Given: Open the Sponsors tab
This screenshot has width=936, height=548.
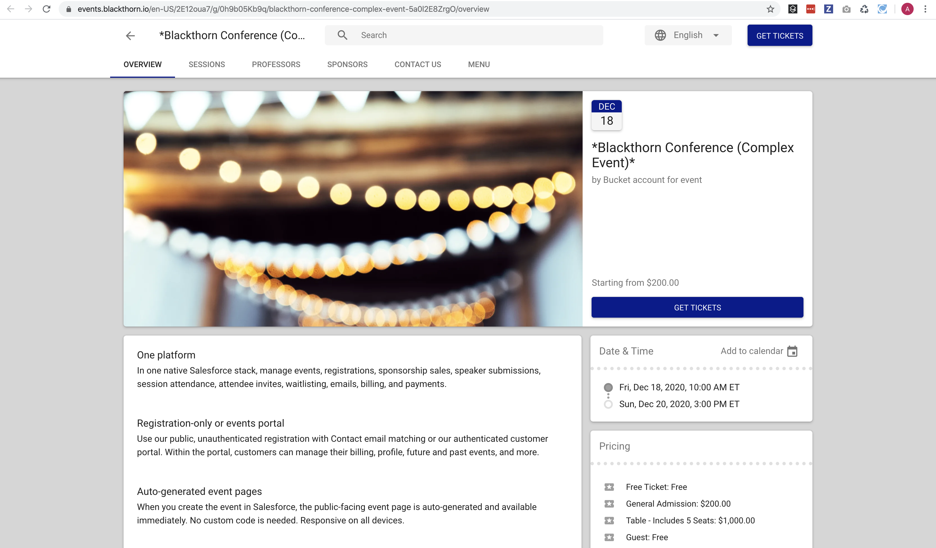Looking at the screenshot, I should click(x=347, y=65).
